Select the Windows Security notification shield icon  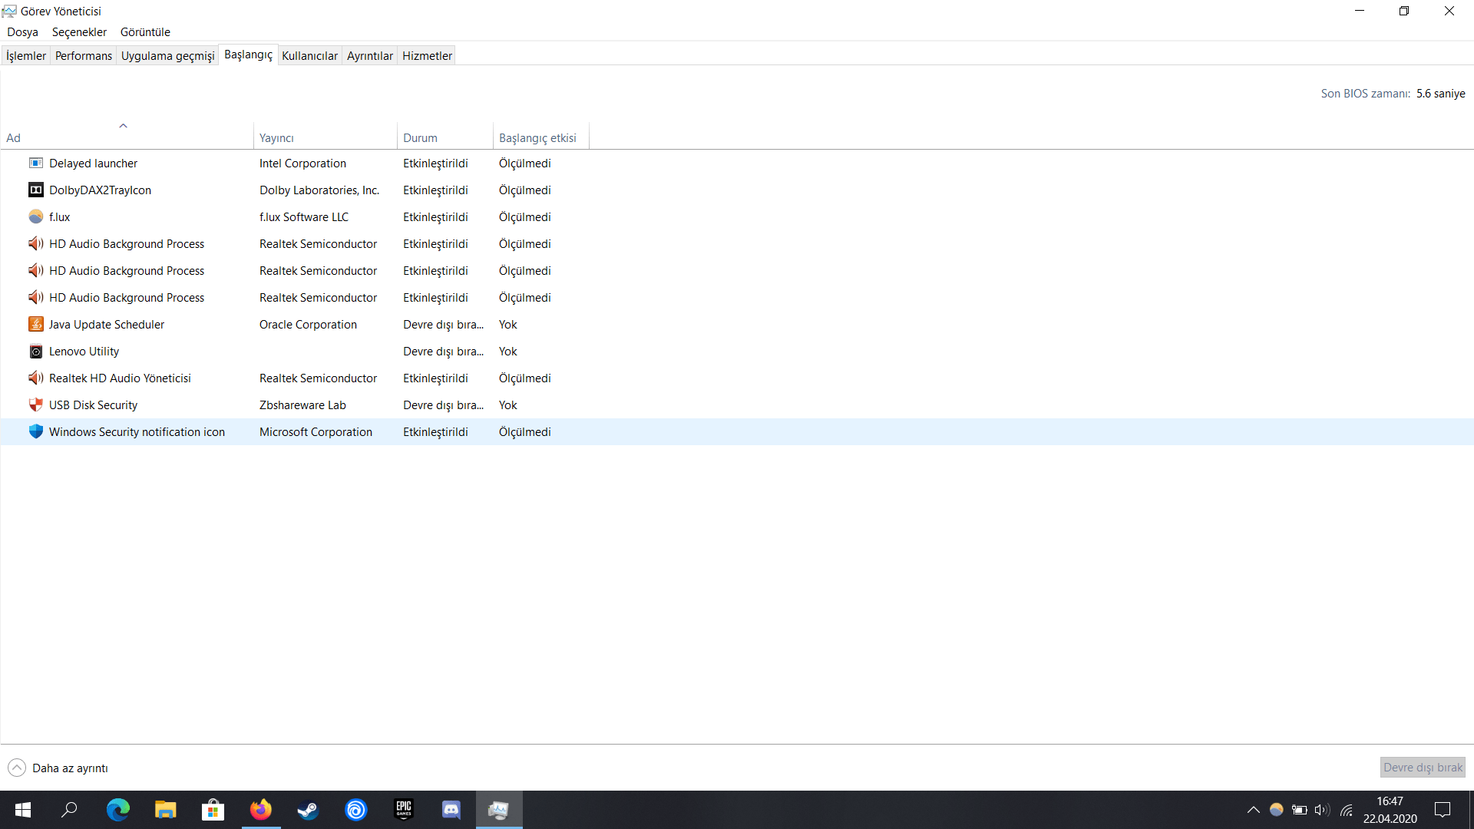pos(35,432)
